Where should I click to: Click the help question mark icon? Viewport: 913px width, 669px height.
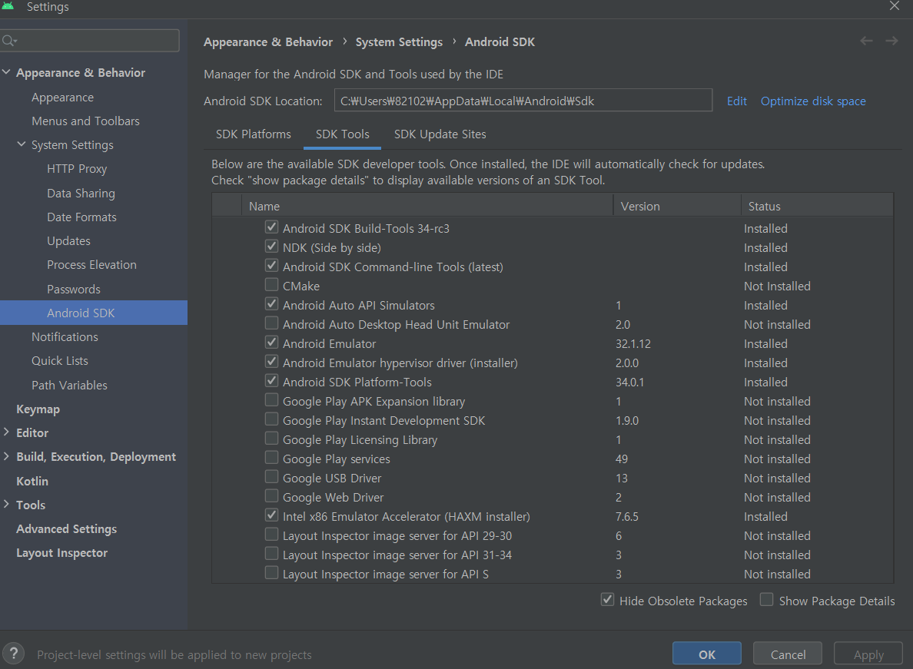[x=13, y=654]
